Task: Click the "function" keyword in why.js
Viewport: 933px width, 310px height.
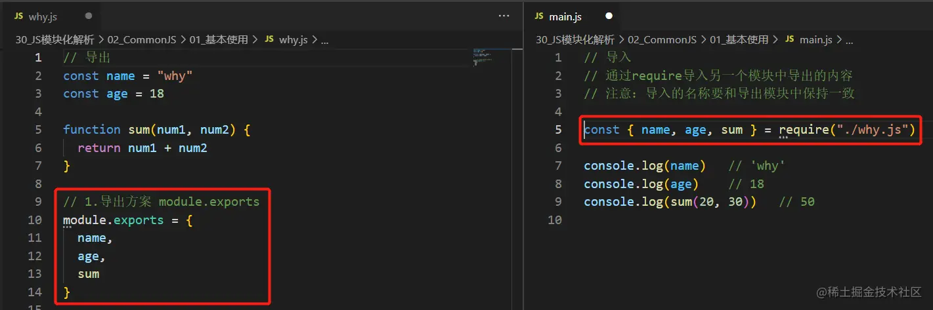Action: tap(92, 130)
